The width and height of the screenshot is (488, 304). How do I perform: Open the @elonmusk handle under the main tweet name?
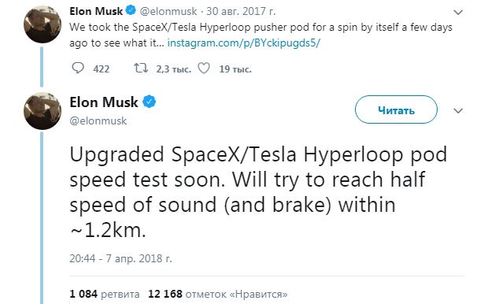point(98,120)
